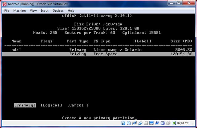Click the Right Ctrl host key label

(x=183, y=123)
